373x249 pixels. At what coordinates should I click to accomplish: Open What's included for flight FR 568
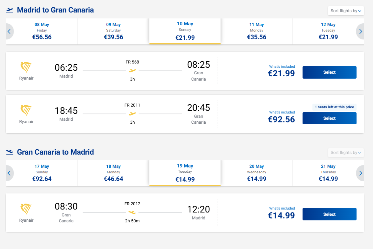(282, 66)
